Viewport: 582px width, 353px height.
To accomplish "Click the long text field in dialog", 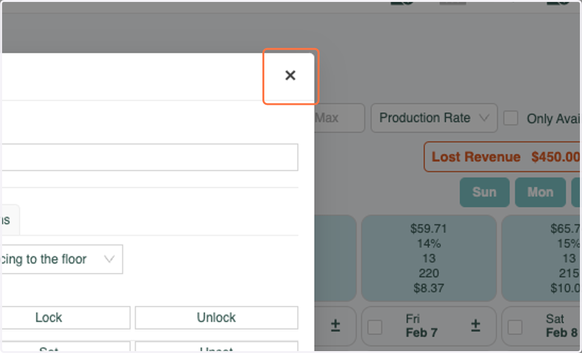I will coord(149,157).
